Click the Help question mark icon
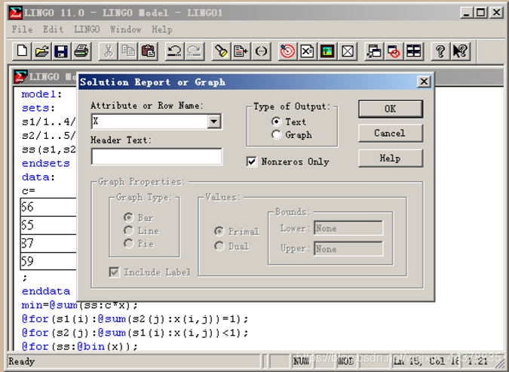509x372 pixels. (x=440, y=51)
